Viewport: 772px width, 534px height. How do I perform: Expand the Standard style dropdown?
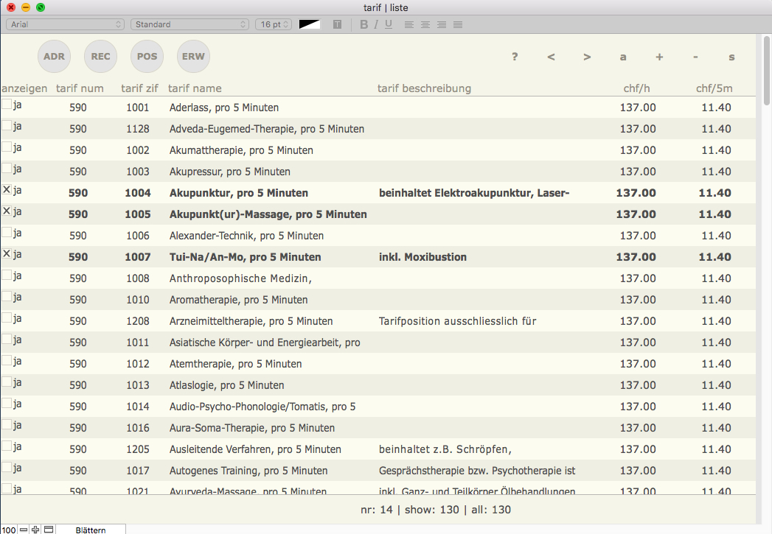pos(189,24)
